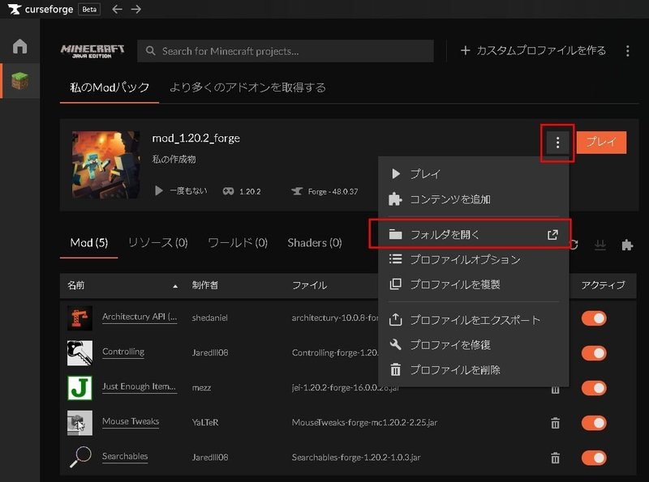
Task: Select the Shaders (0) tab
Action: (315, 243)
